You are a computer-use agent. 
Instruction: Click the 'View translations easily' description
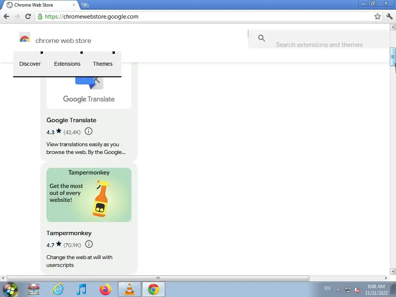86,148
